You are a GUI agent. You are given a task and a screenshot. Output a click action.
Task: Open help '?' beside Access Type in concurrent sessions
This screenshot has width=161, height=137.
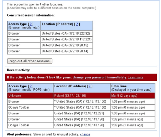pyautogui.click(x=31, y=24)
